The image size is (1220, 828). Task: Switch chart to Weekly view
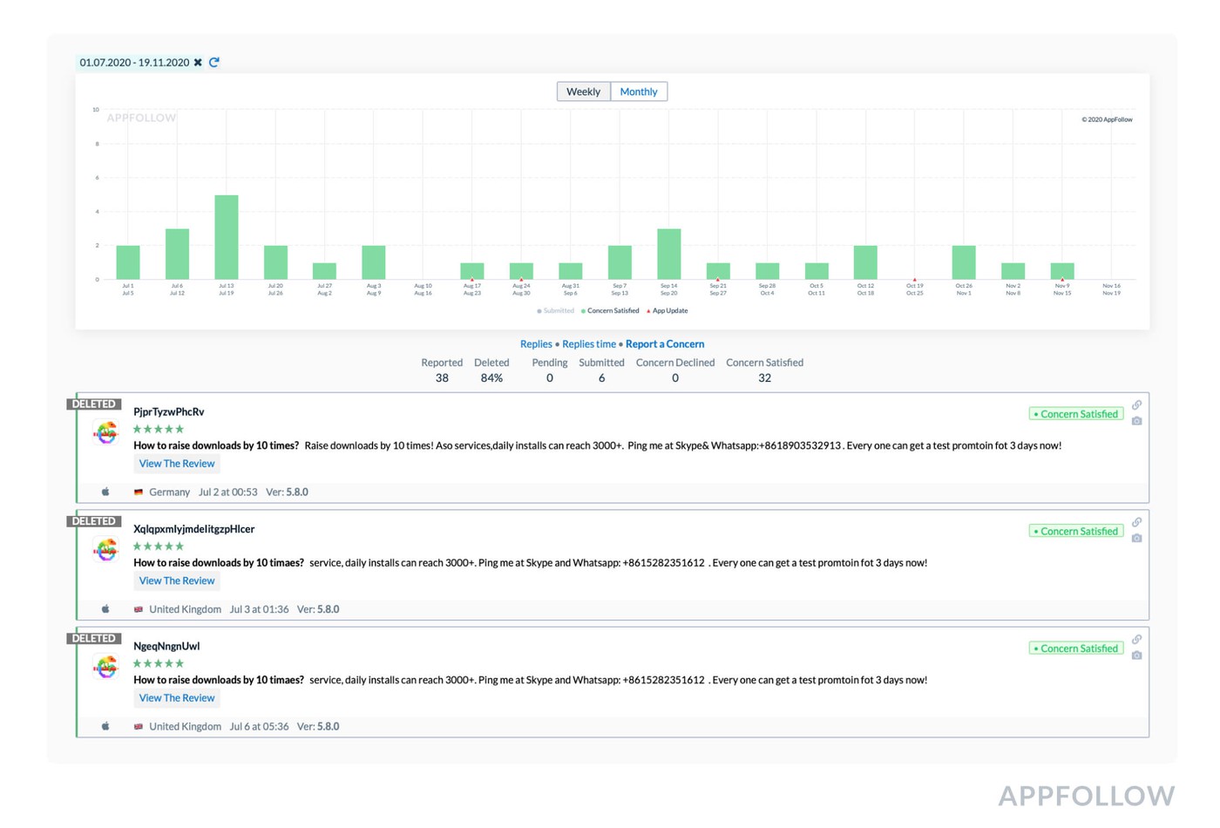tap(583, 92)
